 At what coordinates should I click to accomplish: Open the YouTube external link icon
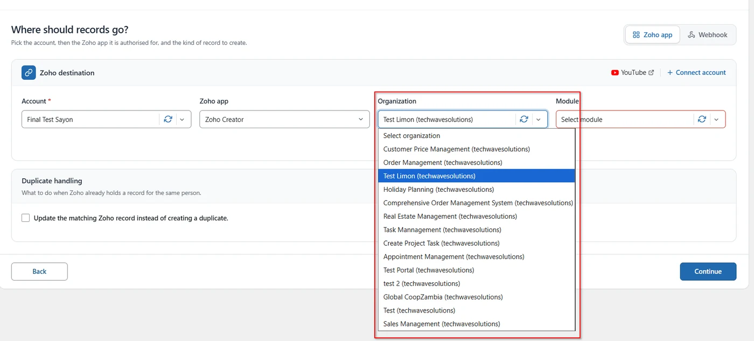pos(651,73)
